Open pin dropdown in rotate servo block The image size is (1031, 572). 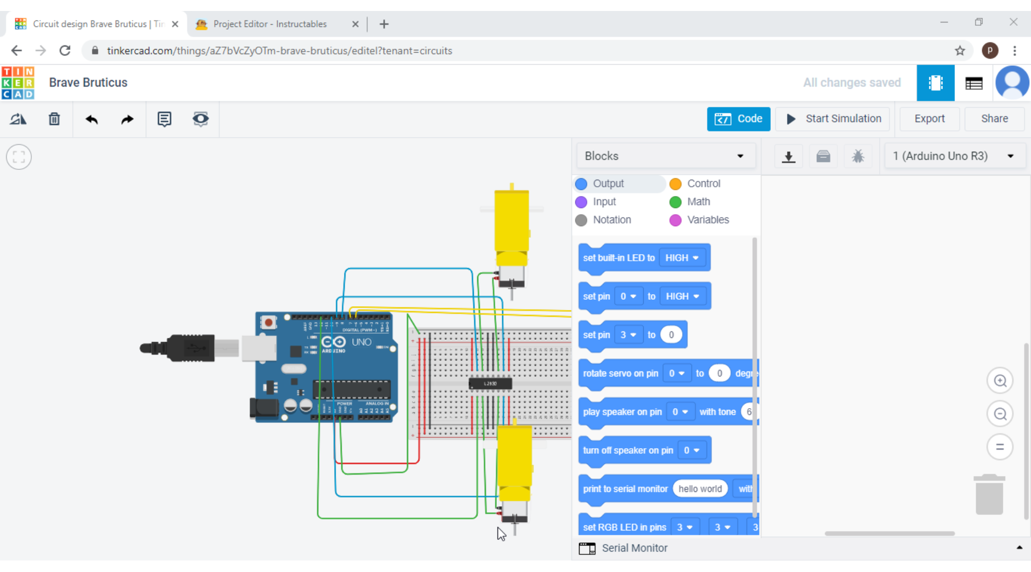[677, 373]
